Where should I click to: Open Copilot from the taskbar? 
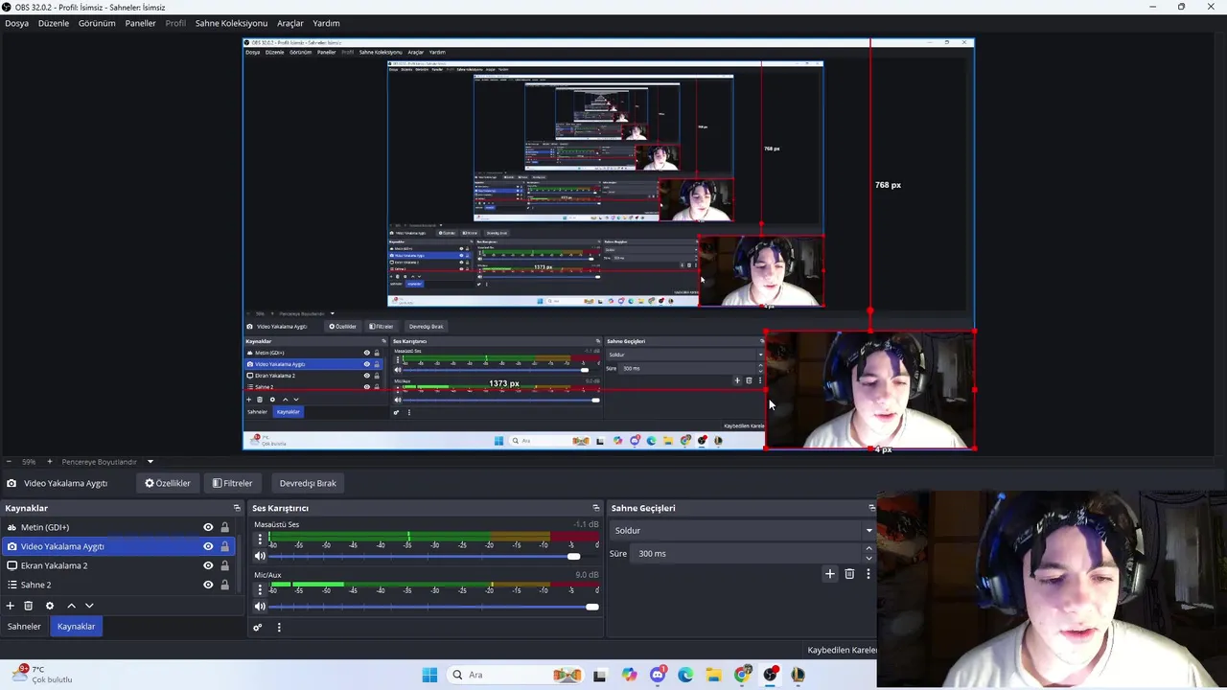pos(629,675)
